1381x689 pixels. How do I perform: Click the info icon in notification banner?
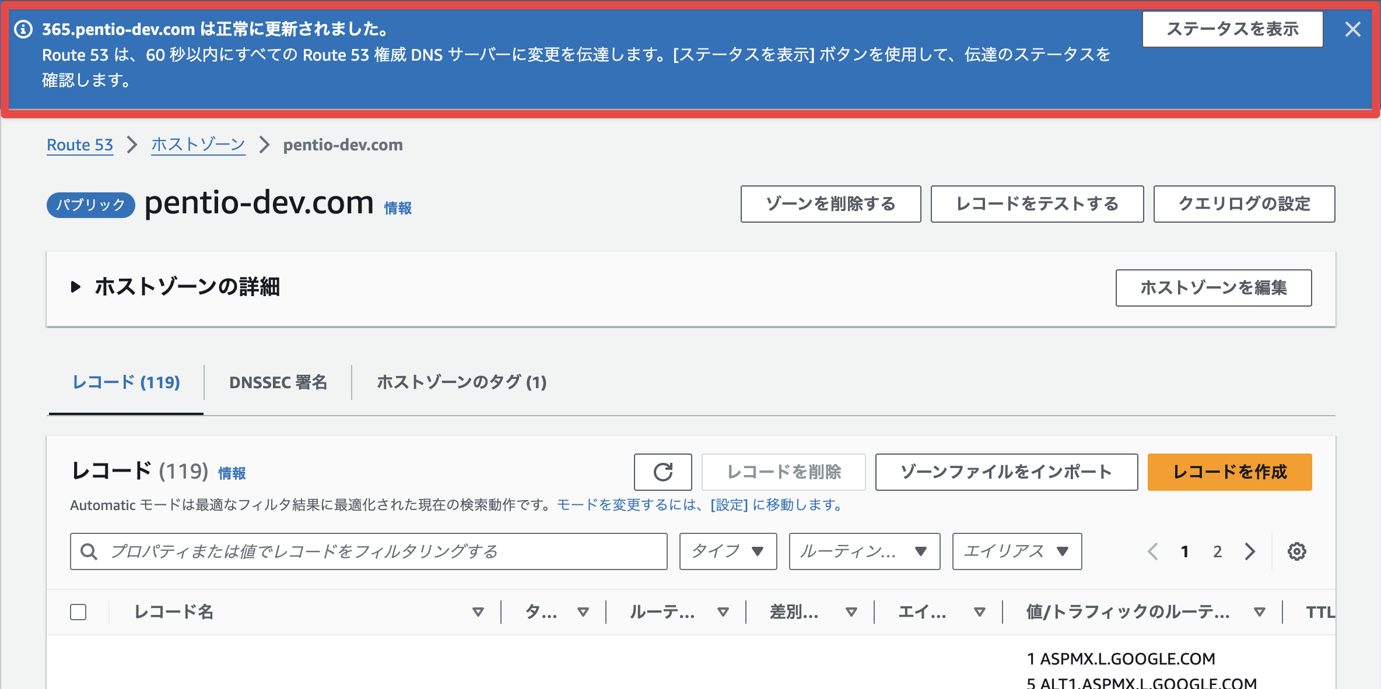(23, 29)
